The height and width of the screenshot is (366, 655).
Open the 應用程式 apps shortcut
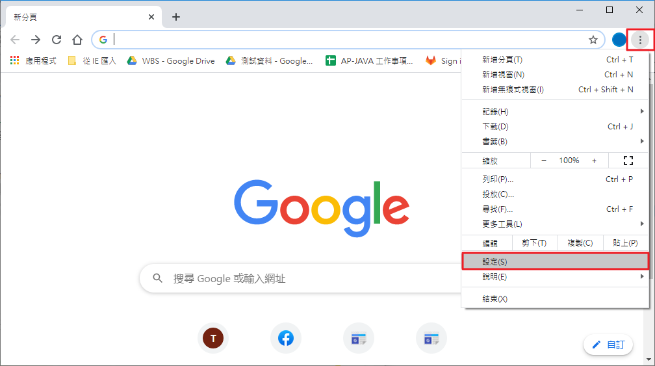pyautogui.click(x=33, y=61)
